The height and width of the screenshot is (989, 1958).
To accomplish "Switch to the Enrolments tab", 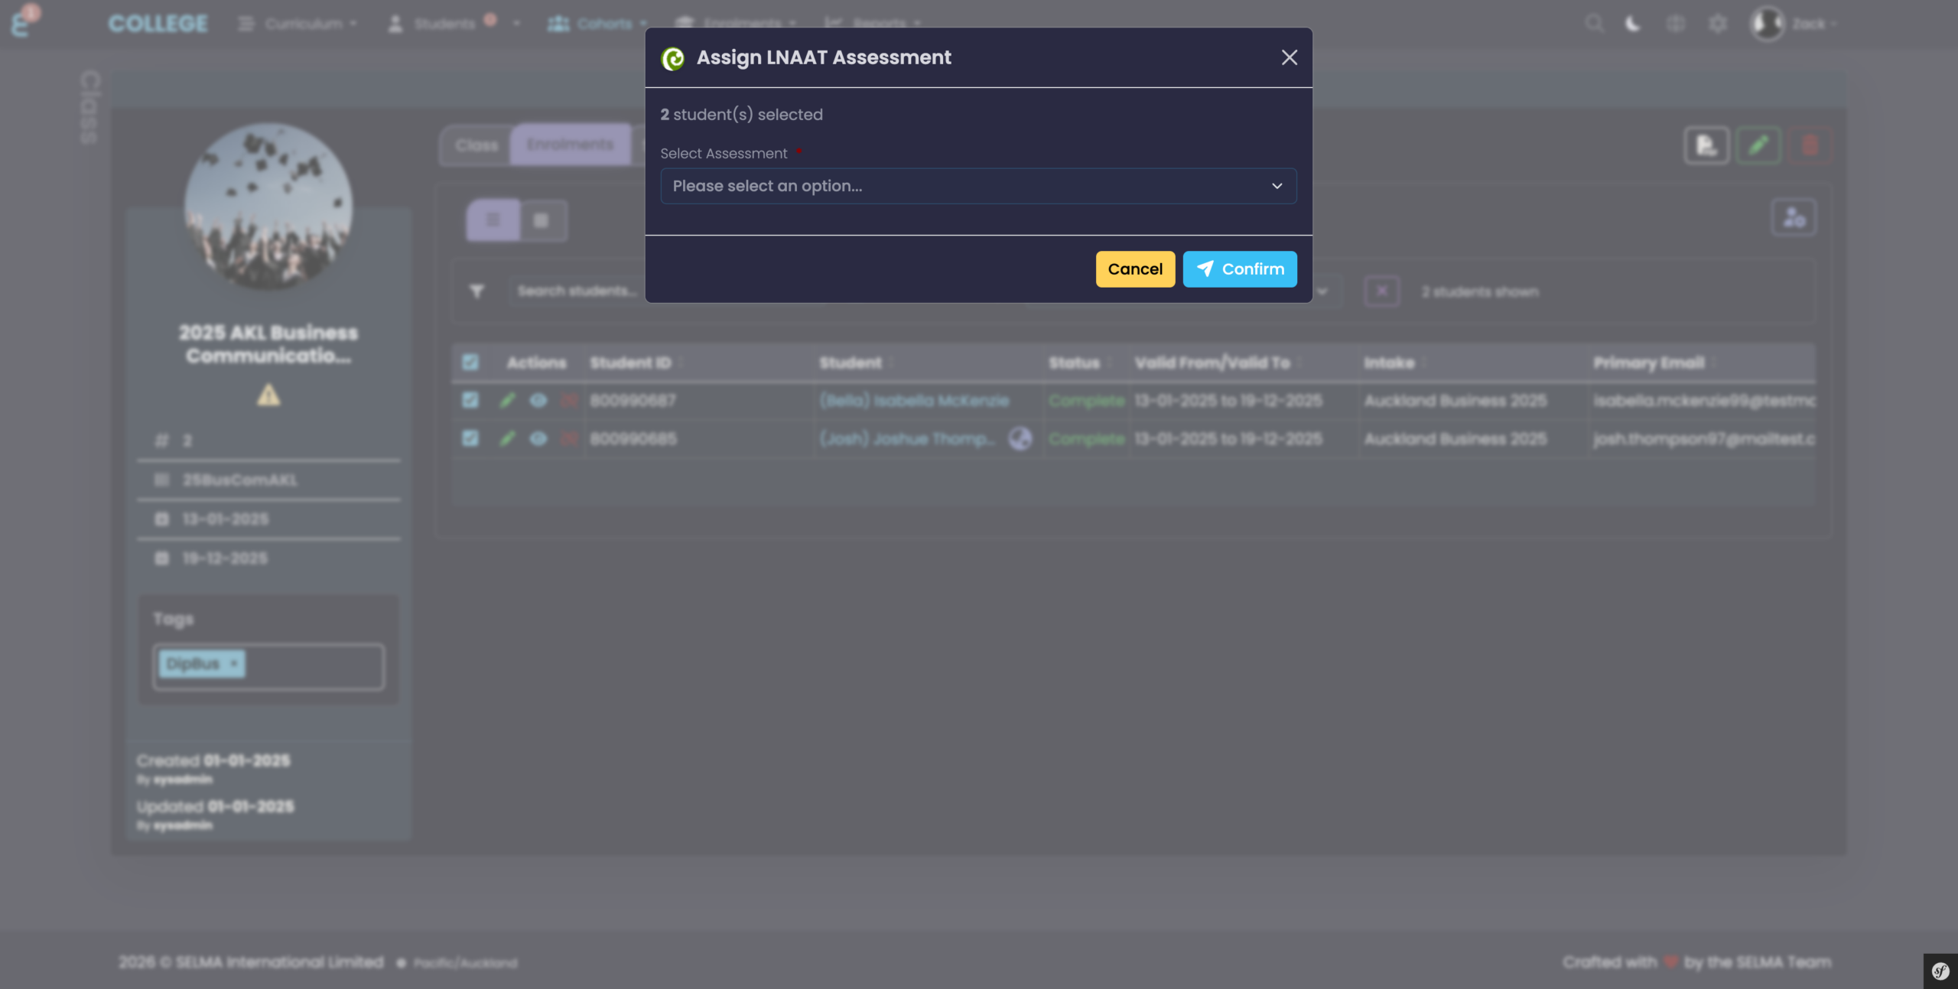I will (x=570, y=144).
